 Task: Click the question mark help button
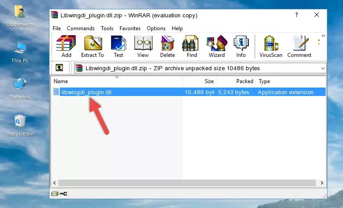coord(297,15)
